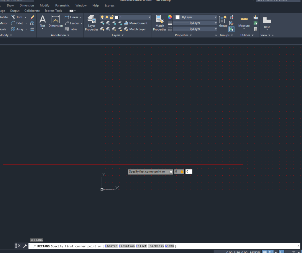Click the Group Edit icon
Screen dimensions: 302x253
231,23
